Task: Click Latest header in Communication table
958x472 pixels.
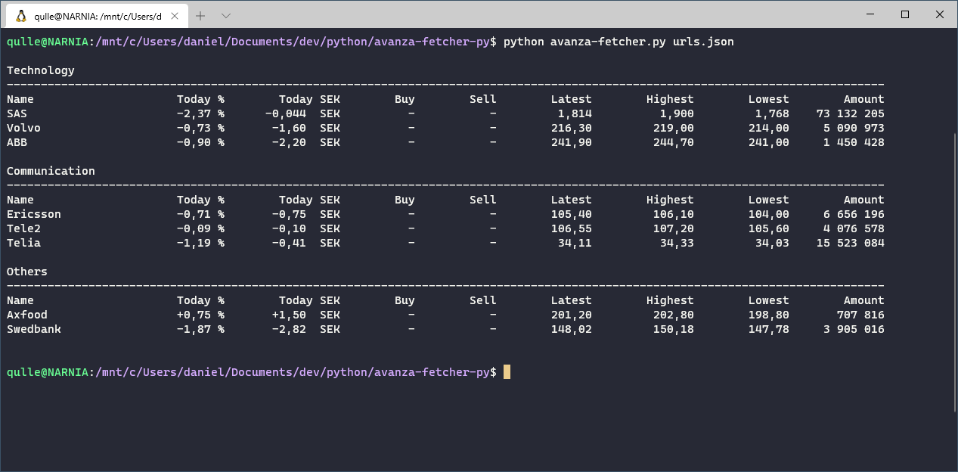Action: click(x=572, y=200)
